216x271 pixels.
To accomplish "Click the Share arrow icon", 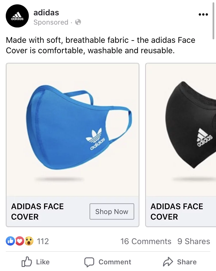I will [x=168, y=262].
